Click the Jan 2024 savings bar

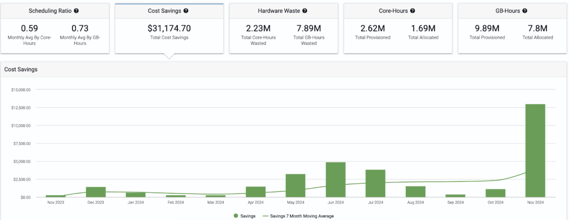pyautogui.click(x=136, y=195)
